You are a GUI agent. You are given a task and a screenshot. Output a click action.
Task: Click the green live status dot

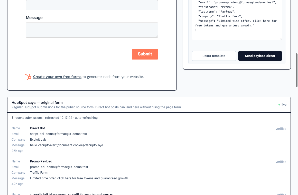(x=279, y=105)
